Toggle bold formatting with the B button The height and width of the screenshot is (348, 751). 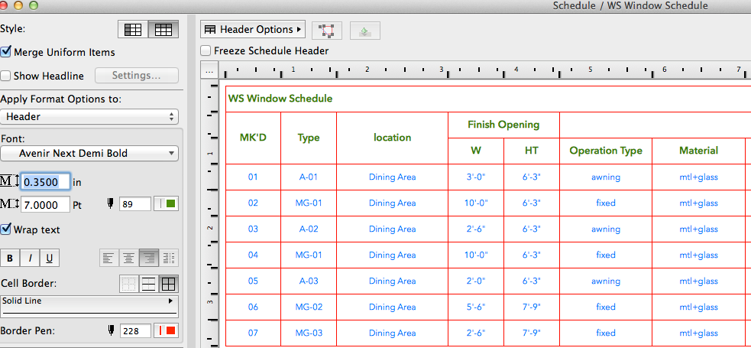coord(10,259)
